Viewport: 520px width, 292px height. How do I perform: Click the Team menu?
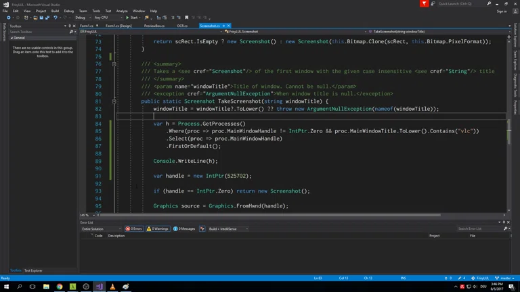click(x=83, y=11)
